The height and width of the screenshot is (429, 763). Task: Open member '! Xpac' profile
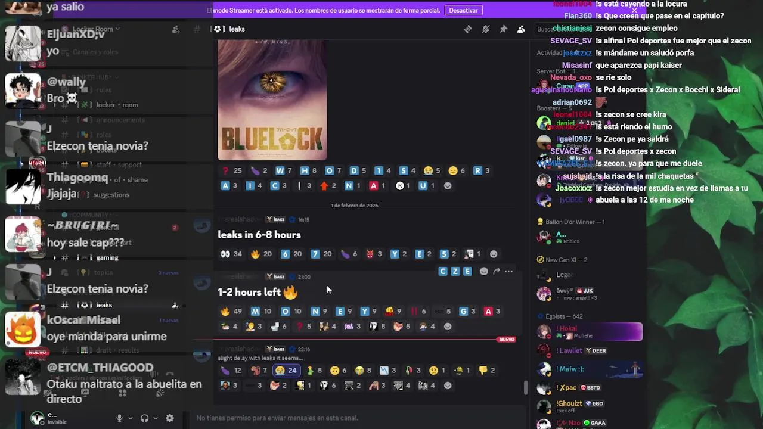coord(589,387)
